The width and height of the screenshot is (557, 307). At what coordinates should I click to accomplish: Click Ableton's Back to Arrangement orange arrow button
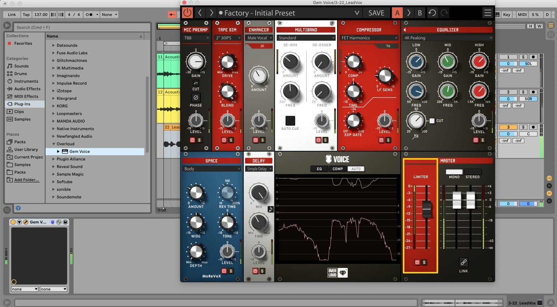coord(171,14)
